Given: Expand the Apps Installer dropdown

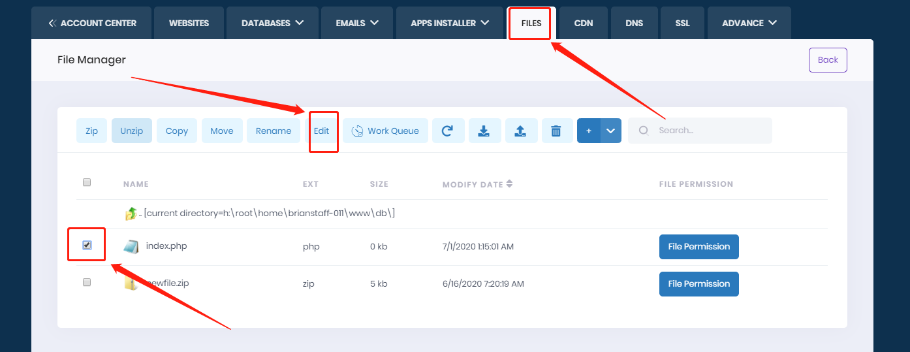Looking at the screenshot, I should [x=450, y=23].
